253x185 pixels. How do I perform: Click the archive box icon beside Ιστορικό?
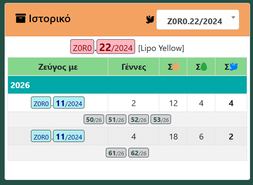point(20,18)
